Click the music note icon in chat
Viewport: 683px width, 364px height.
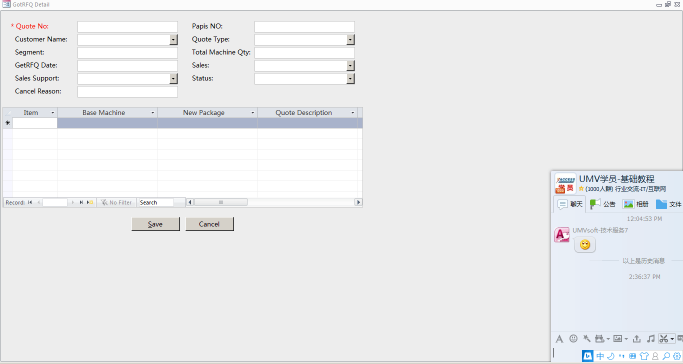point(650,338)
